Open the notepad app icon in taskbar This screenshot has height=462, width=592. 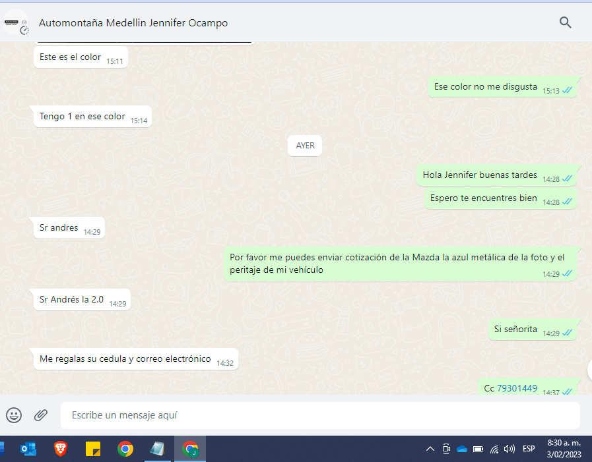(x=158, y=449)
